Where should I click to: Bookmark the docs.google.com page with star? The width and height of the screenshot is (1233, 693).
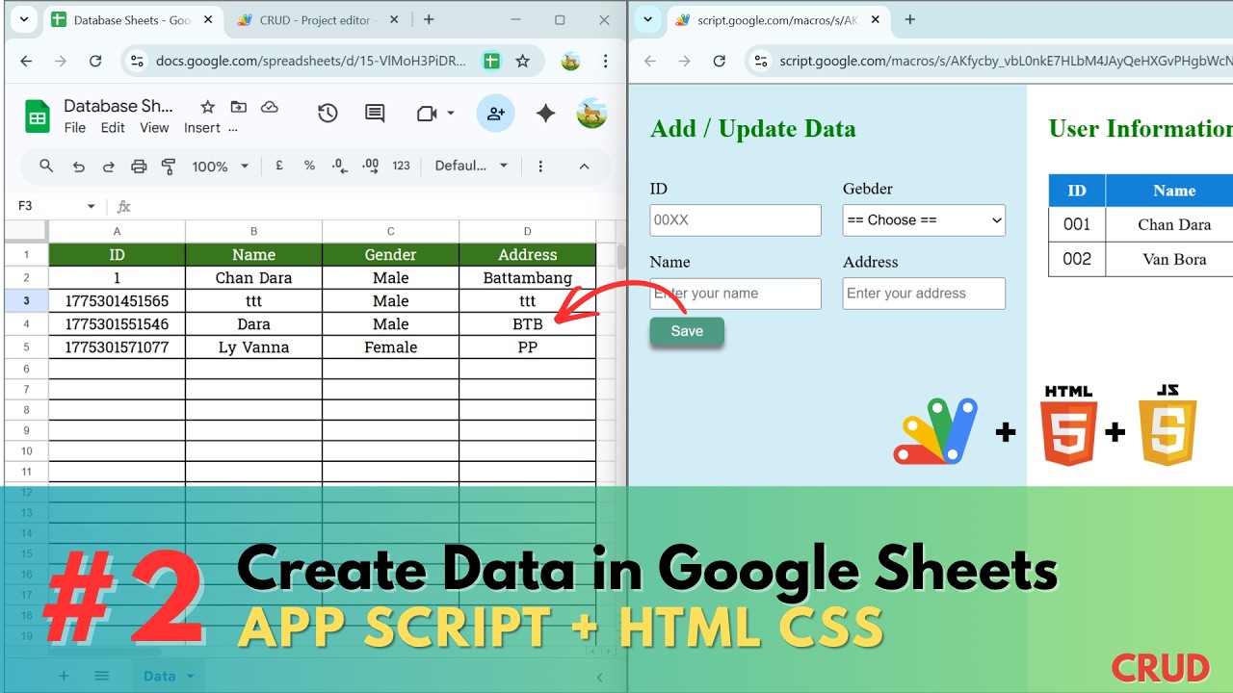[x=522, y=61]
